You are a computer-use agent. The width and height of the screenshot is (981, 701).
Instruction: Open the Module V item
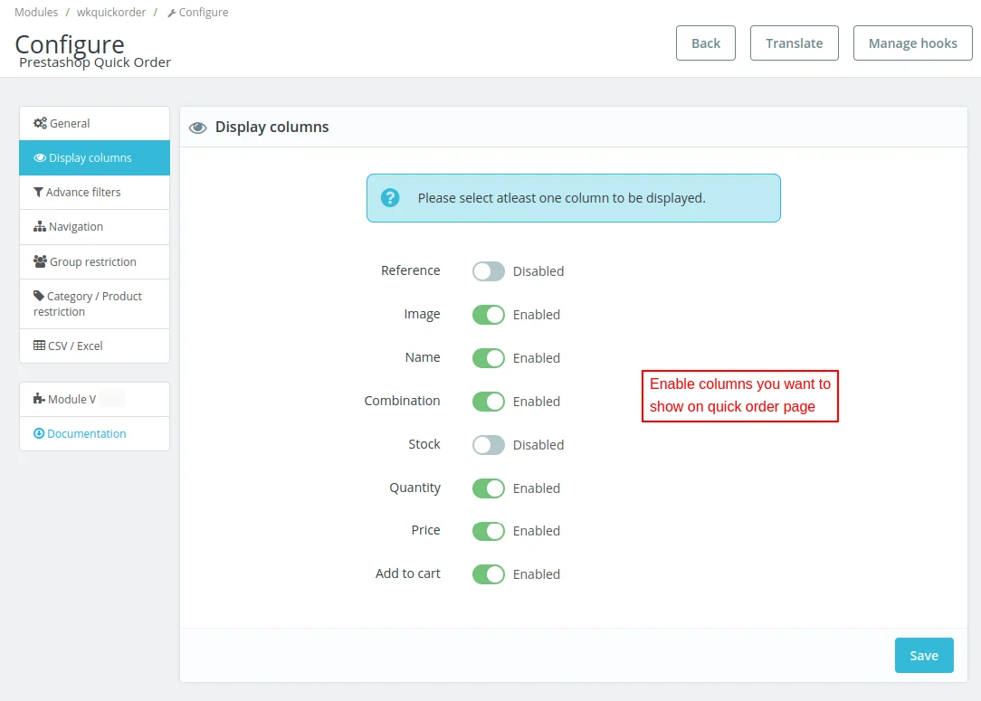94,399
